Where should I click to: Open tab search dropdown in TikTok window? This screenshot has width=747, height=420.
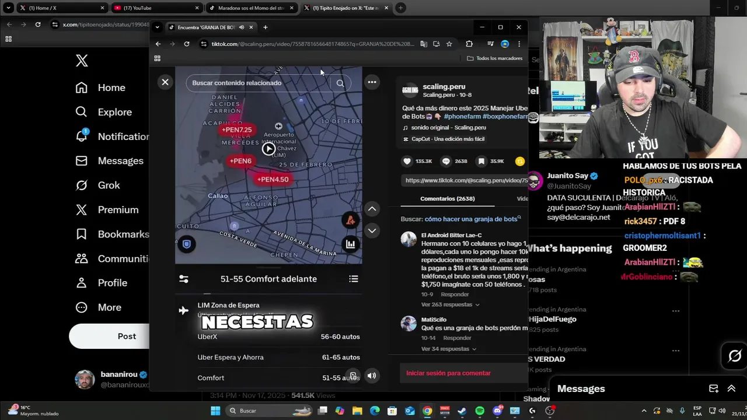pos(157,27)
